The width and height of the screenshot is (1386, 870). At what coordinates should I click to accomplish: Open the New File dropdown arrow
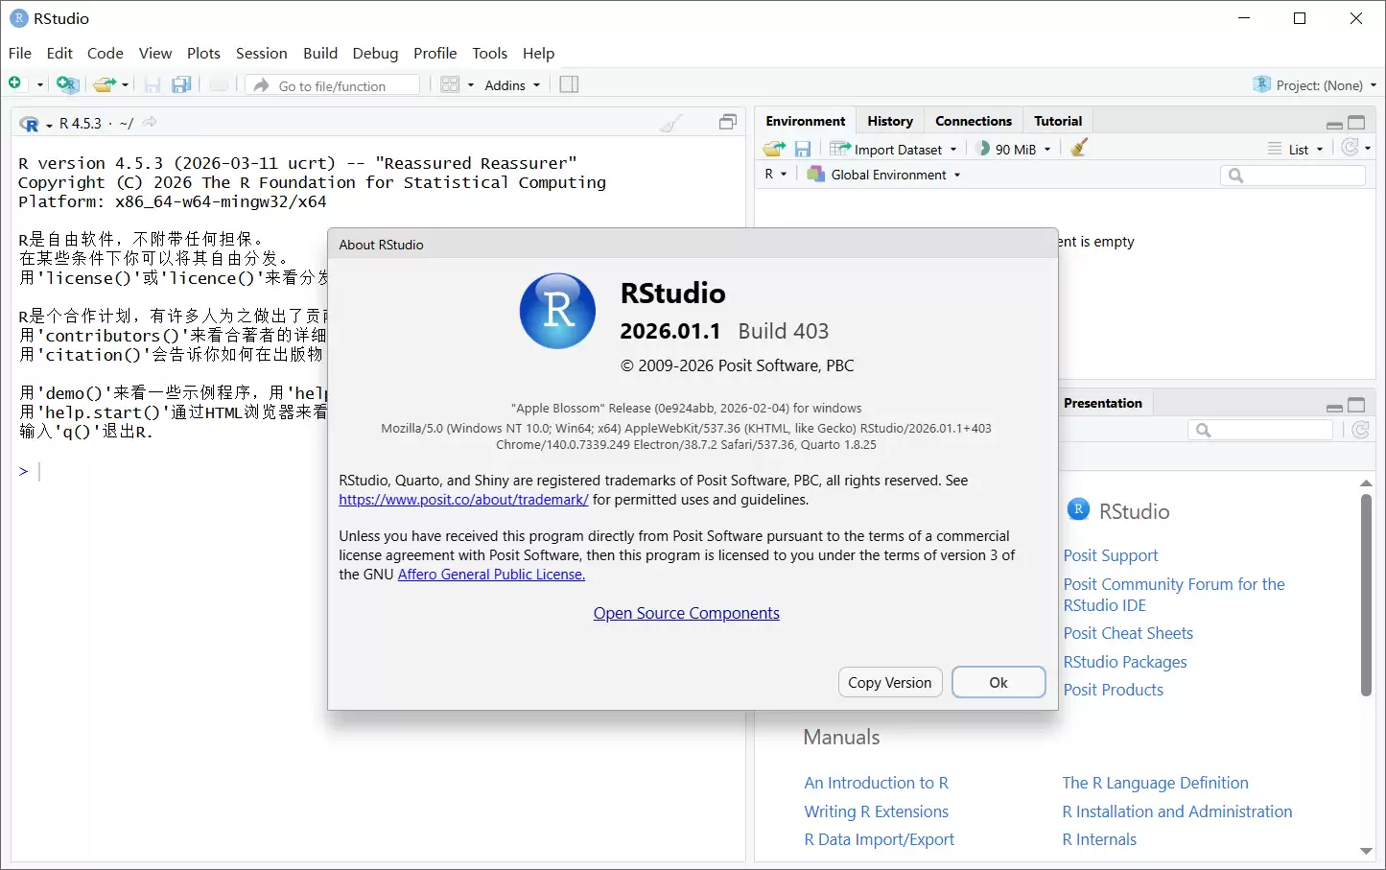(x=40, y=85)
